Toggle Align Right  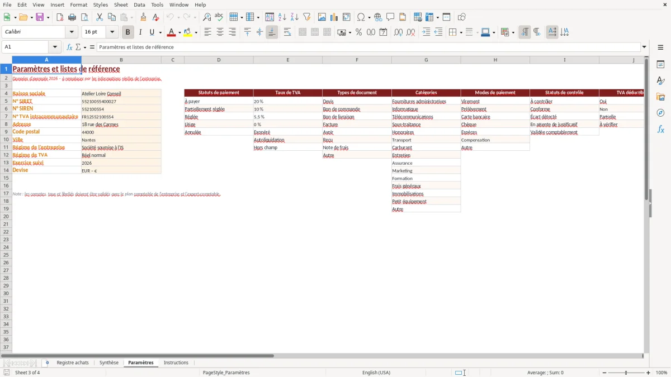click(233, 32)
